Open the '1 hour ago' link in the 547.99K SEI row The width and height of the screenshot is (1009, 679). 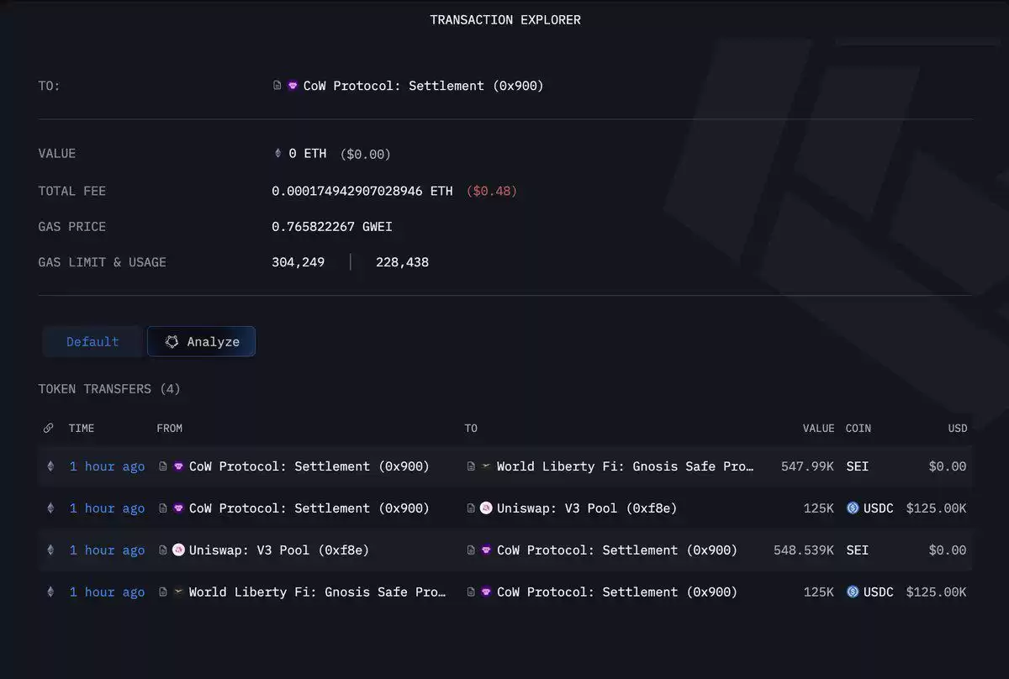(107, 466)
